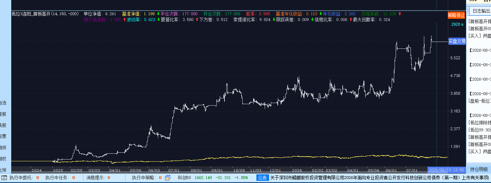Image resolution: width=491 pixels, height=183 pixels.
Task: Click the 2024 label on the time axis
Action: [37, 170]
